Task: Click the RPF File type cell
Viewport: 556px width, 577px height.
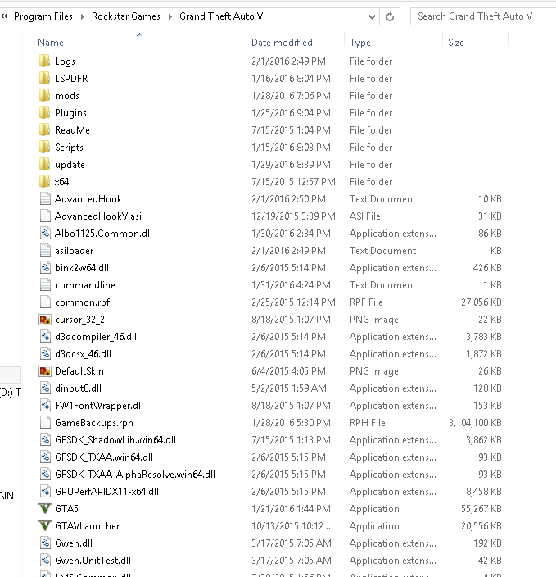Action: [366, 302]
